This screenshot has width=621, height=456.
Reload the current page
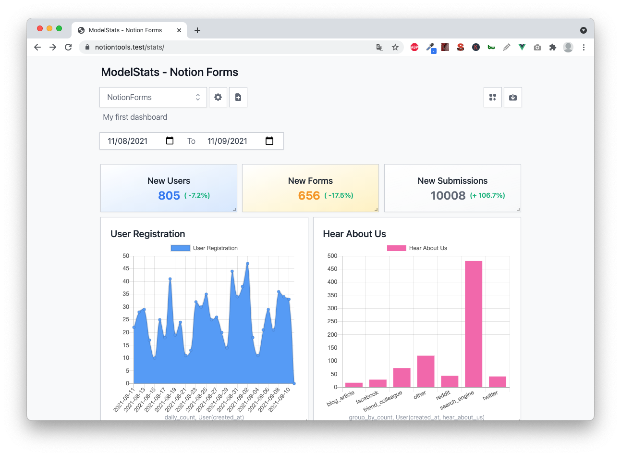click(68, 47)
